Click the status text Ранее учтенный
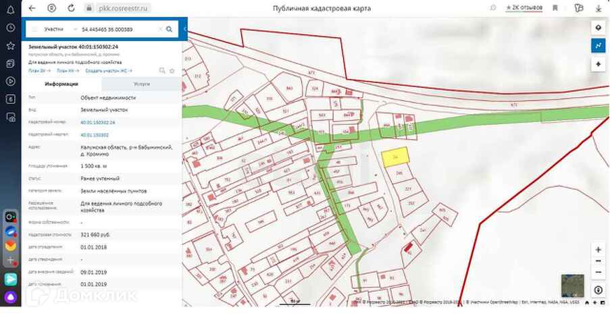610x324 pixels. click(x=100, y=178)
